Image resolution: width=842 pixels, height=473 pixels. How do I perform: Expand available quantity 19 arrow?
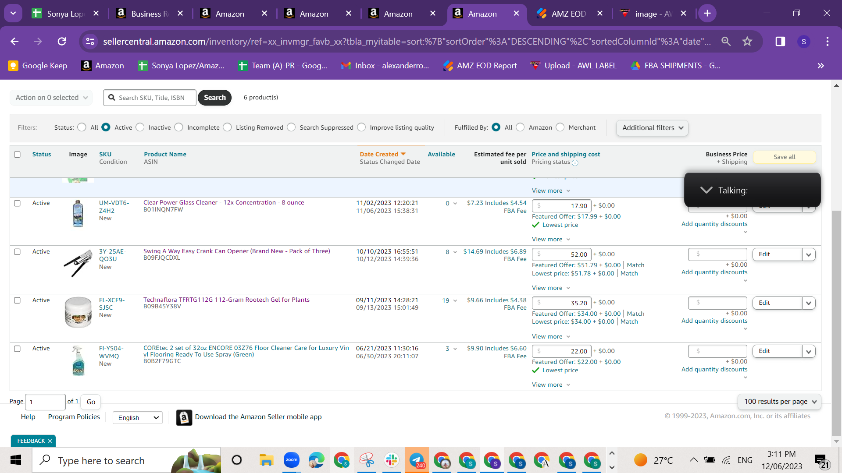click(x=455, y=300)
